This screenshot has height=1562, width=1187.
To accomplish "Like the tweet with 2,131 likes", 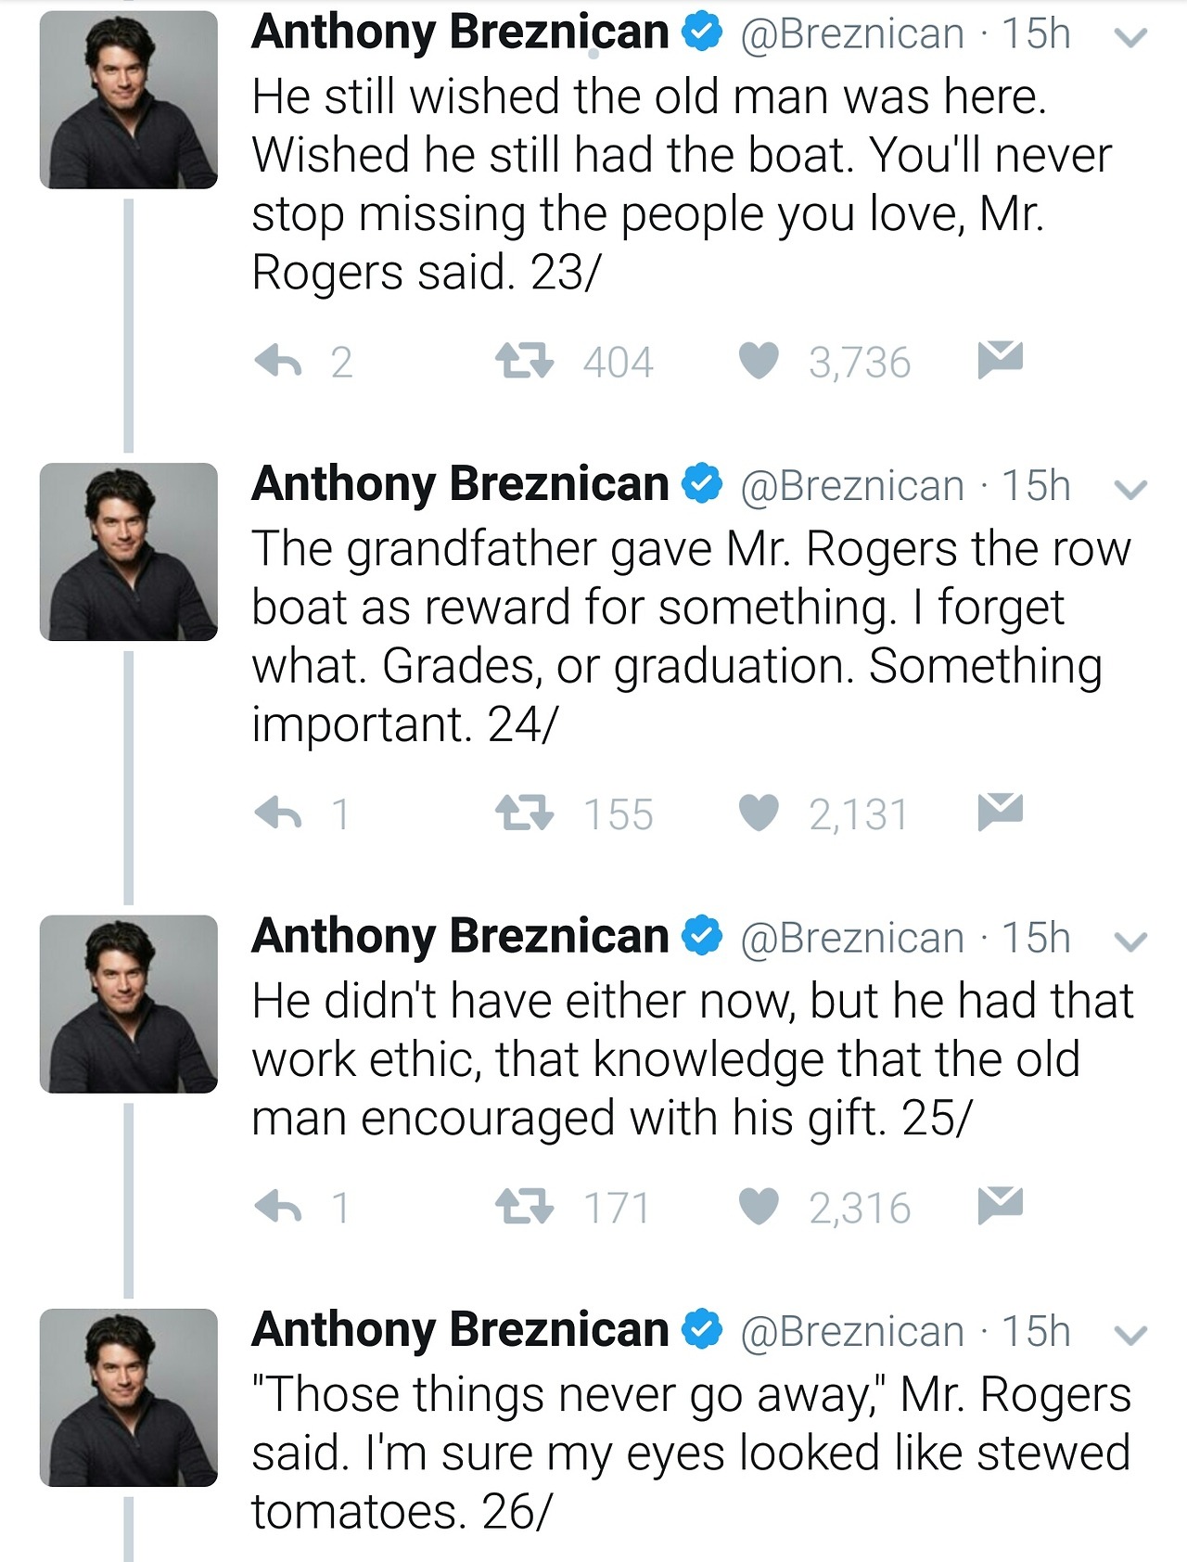I will (759, 813).
